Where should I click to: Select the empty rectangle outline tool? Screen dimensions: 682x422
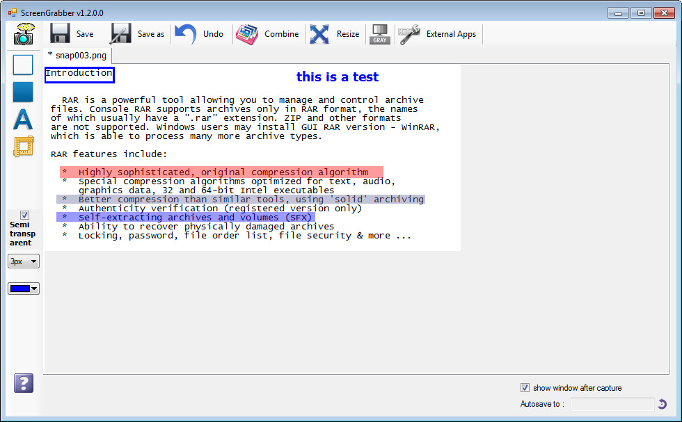[x=23, y=65]
